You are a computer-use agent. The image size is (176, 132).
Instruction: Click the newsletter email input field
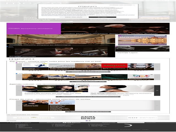pos(131,123)
